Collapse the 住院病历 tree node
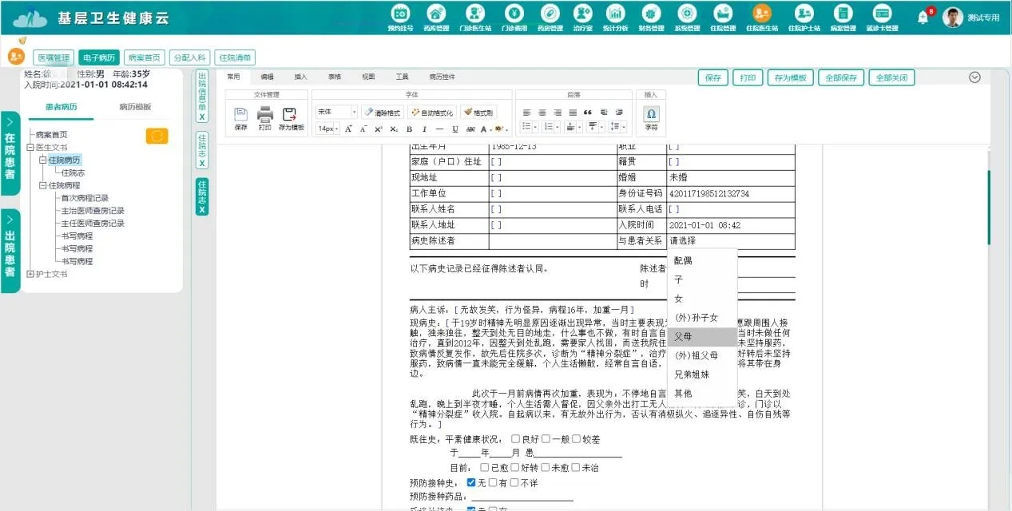Image resolution: width=1012 pixels, height=511 pixels. 42,160
